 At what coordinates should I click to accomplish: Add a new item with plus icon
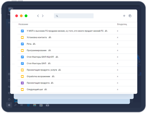124,16
